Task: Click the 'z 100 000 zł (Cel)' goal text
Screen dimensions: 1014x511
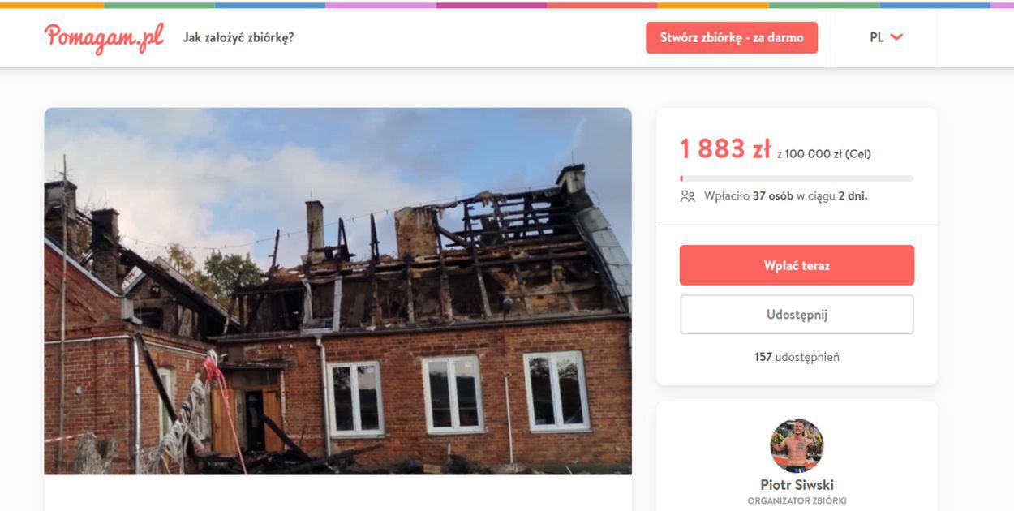Action: (x=824, y=153)
